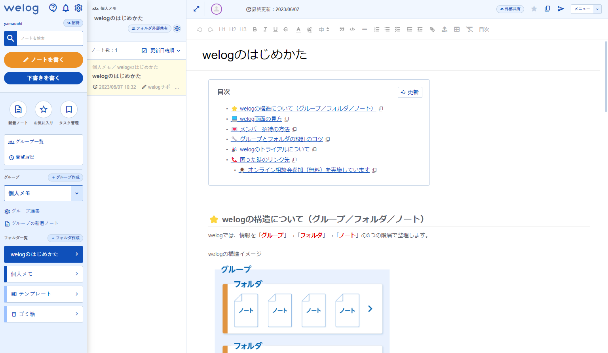Toggle bold formatting
Viewport: 608px width, 353px height.
pyautogui.click(x=255, y=29)
